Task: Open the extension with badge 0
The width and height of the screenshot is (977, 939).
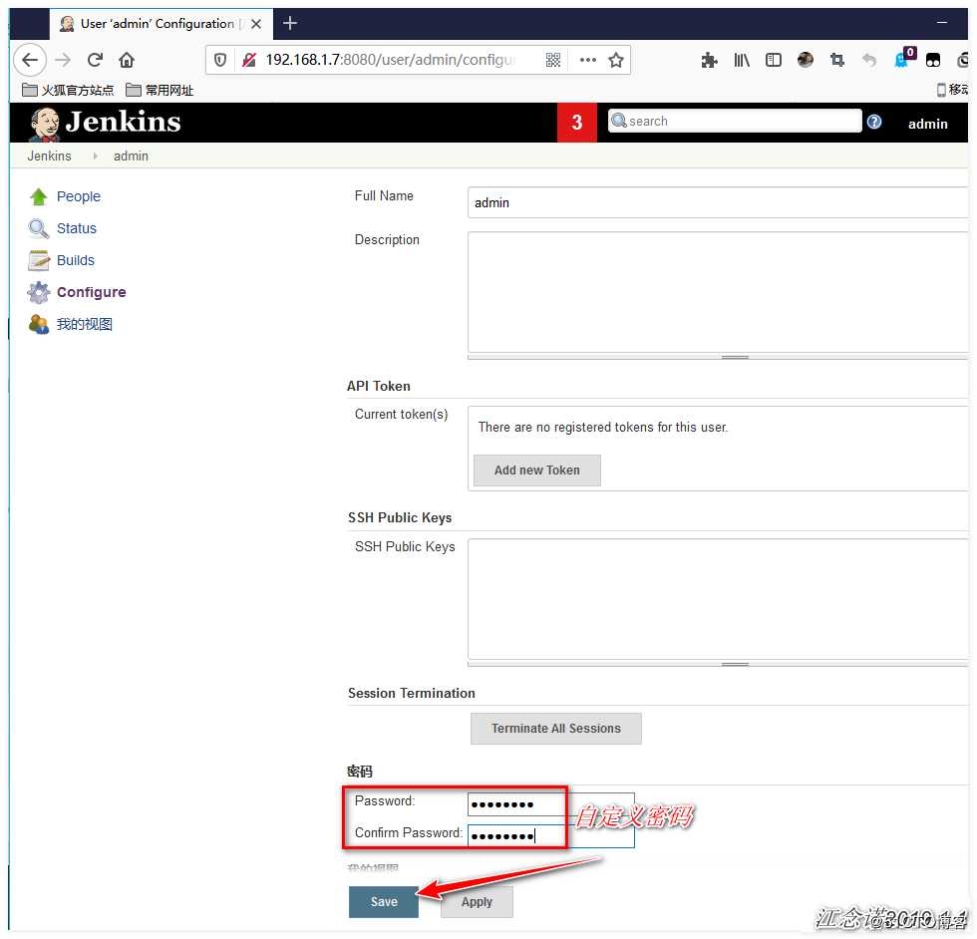Action: click(903, 58)
